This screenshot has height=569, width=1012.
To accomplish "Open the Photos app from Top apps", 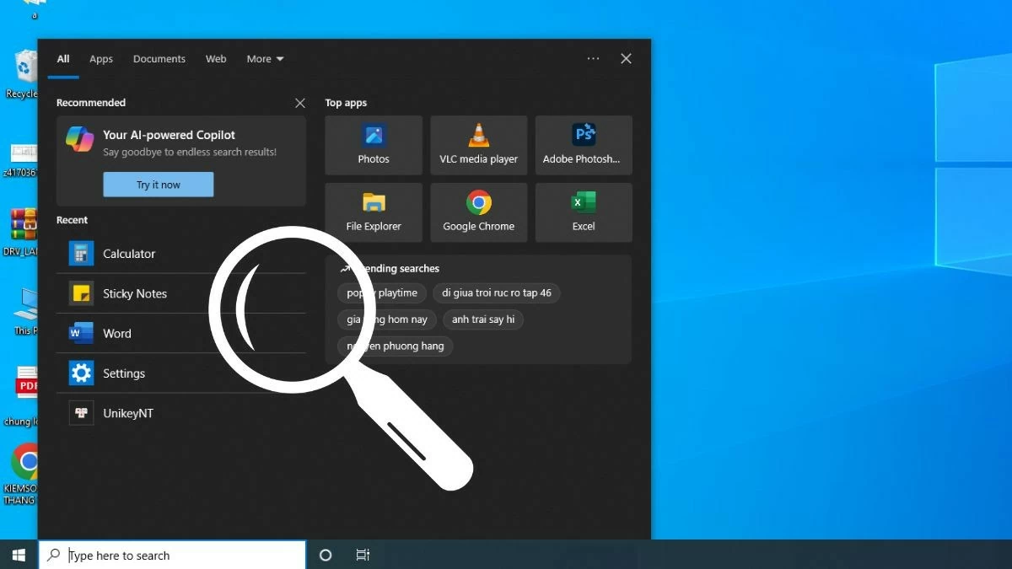I will click(x=373, y=145).
